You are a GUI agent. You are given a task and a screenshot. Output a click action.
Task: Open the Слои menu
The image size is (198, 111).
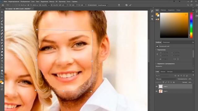(x=33, y=2)
